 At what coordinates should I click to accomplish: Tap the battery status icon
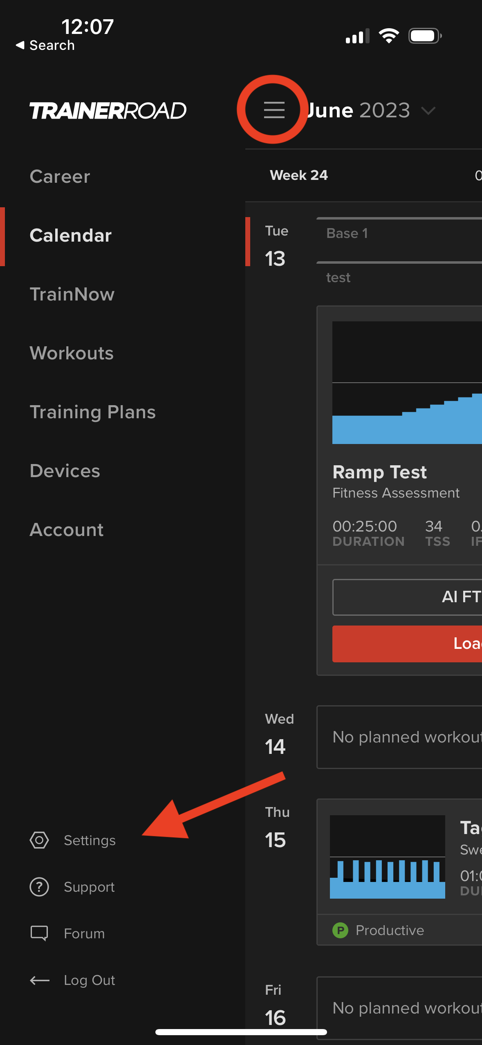point(425,36)
